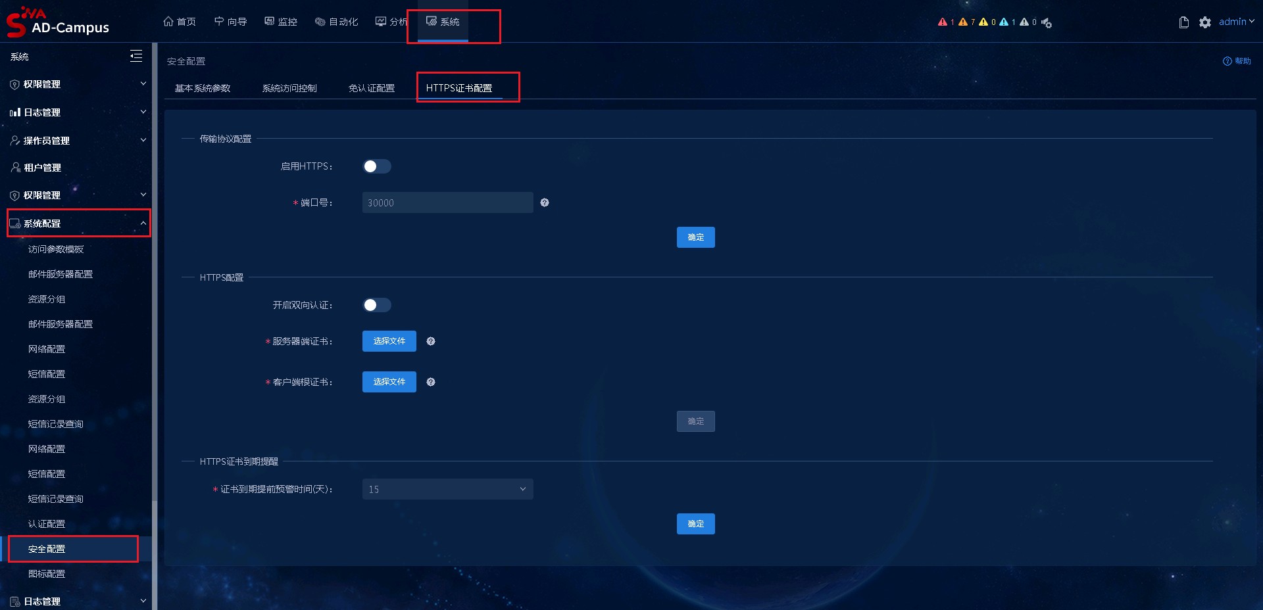This screenshot has height=610, width=1263.
Task: Switch to the 系统访问控制 tab
Action: point(289,88)
